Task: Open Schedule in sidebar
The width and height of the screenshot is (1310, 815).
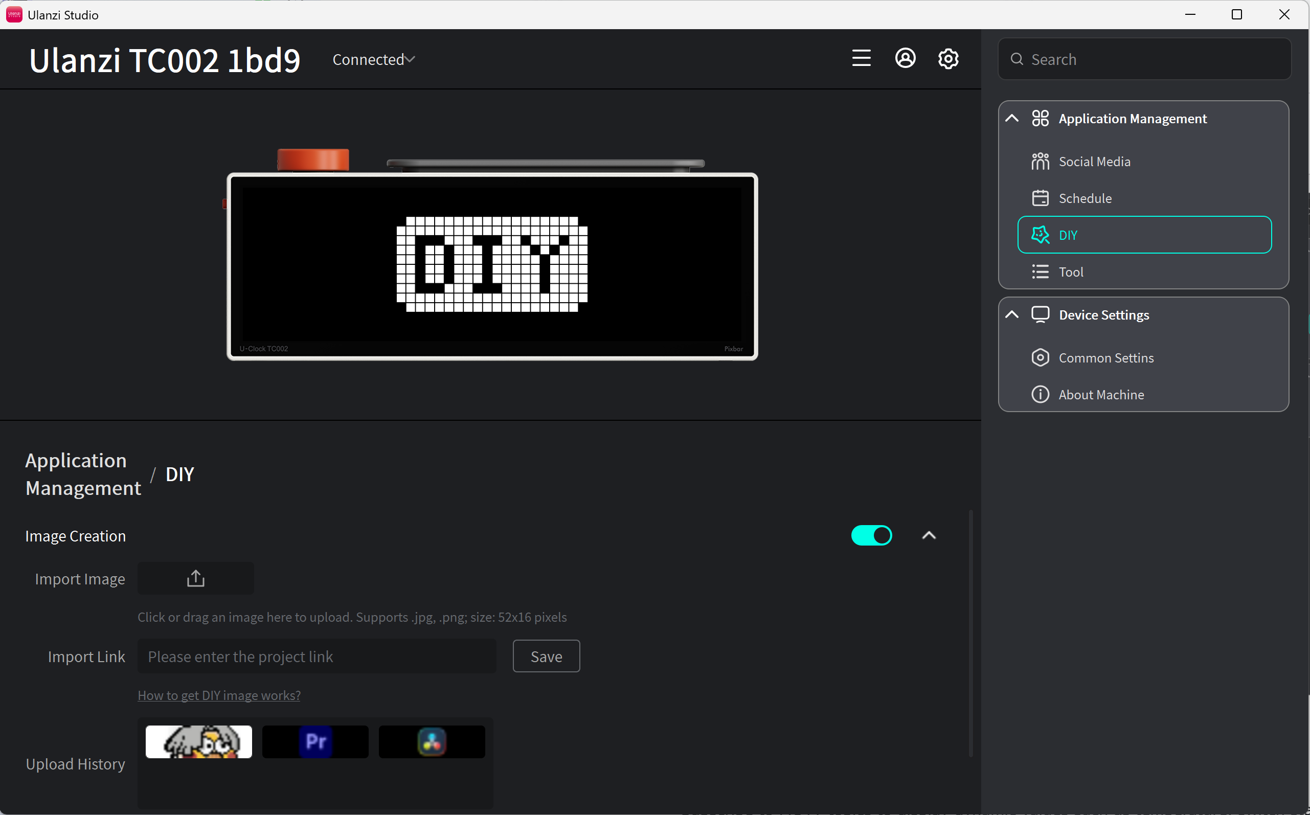Action: [x=1144, y=198]
